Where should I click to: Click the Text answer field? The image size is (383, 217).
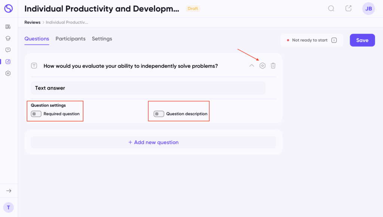(148, 88)
